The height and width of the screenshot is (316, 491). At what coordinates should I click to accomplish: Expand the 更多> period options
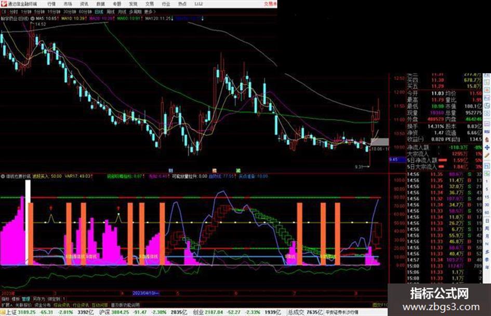pos(150,11)
